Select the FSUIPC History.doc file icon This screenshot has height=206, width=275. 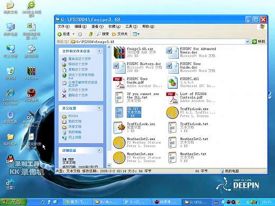point(120,68)
